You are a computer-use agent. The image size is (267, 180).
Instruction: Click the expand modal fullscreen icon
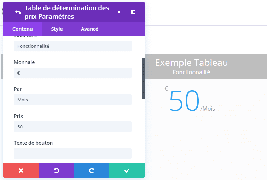[x=119, y=12]
